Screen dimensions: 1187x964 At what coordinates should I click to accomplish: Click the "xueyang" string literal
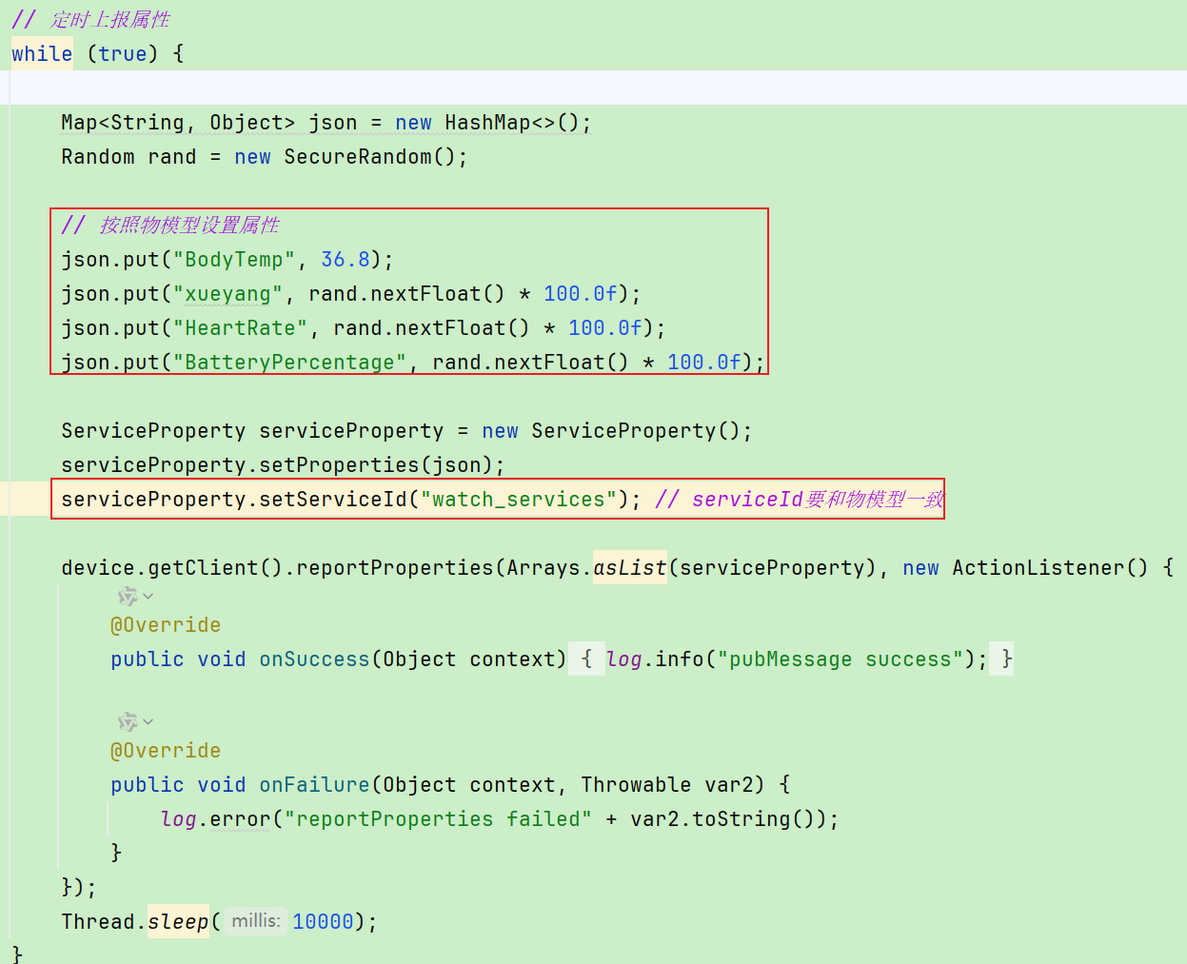(x=228, y=294)
